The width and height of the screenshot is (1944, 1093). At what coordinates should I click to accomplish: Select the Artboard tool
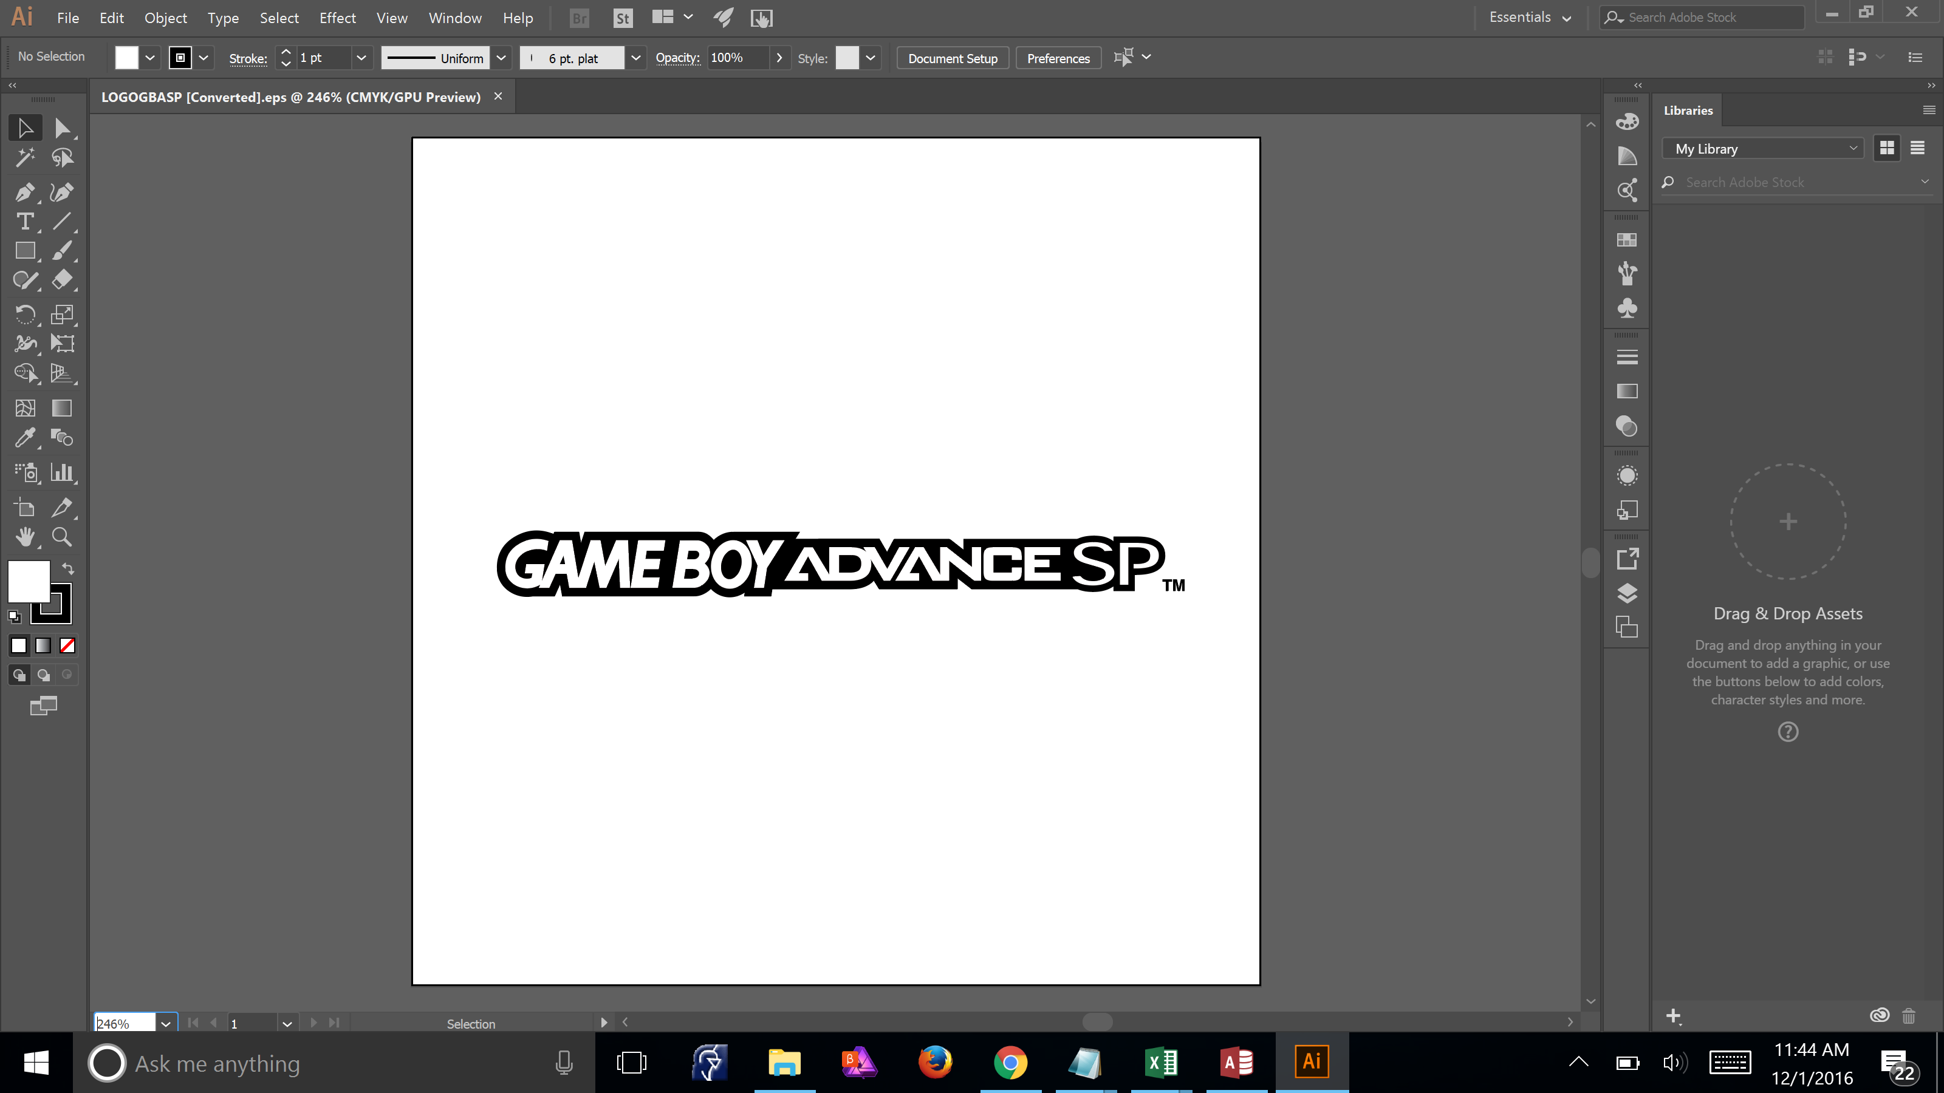click(x=25, y=508)
